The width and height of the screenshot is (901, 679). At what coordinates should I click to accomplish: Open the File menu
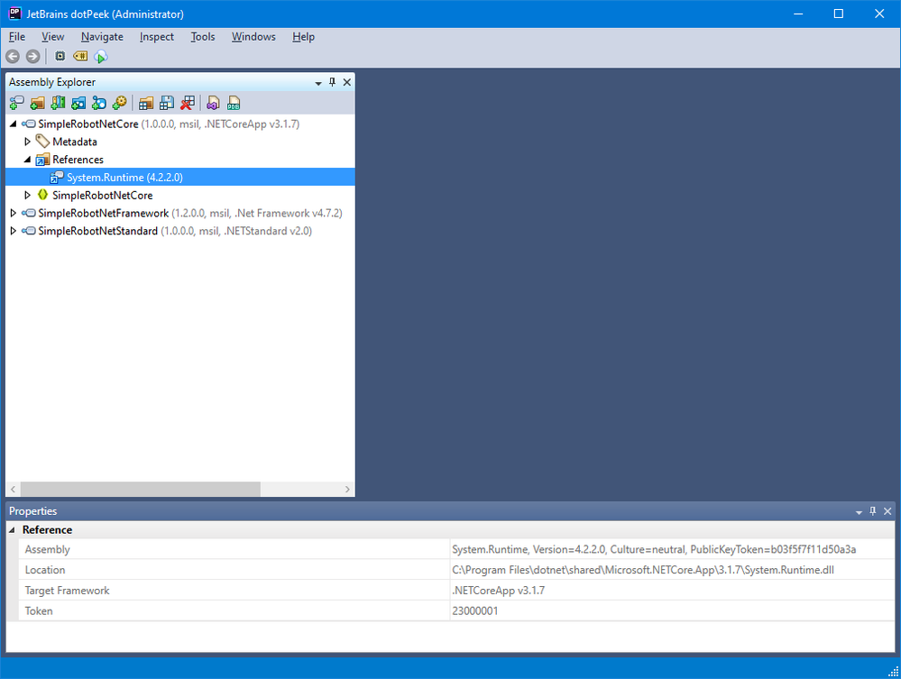coord(16,37)
